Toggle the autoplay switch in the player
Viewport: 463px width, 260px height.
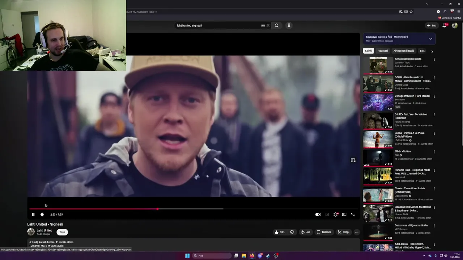point(318,214)
